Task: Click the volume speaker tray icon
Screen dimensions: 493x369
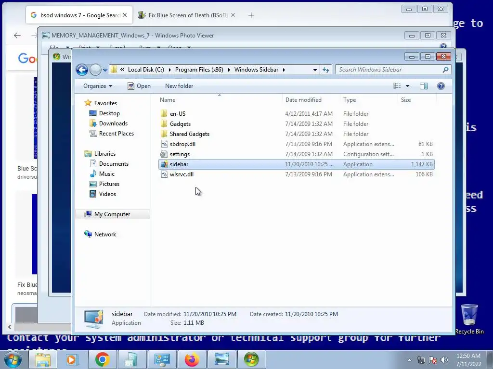Action: coord(444,360)
